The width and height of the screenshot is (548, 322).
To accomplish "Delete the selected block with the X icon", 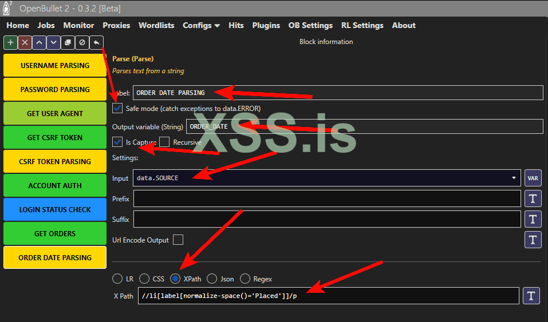I will click(x=25, y=42).
